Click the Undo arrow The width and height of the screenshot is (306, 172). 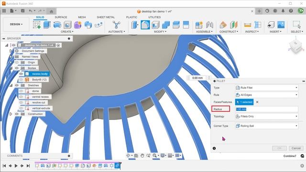pyautogui.click(x=31, y=11)
